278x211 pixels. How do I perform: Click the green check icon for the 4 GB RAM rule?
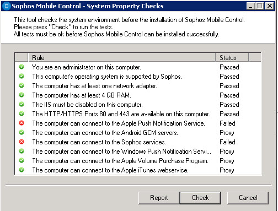click(22, 95)
